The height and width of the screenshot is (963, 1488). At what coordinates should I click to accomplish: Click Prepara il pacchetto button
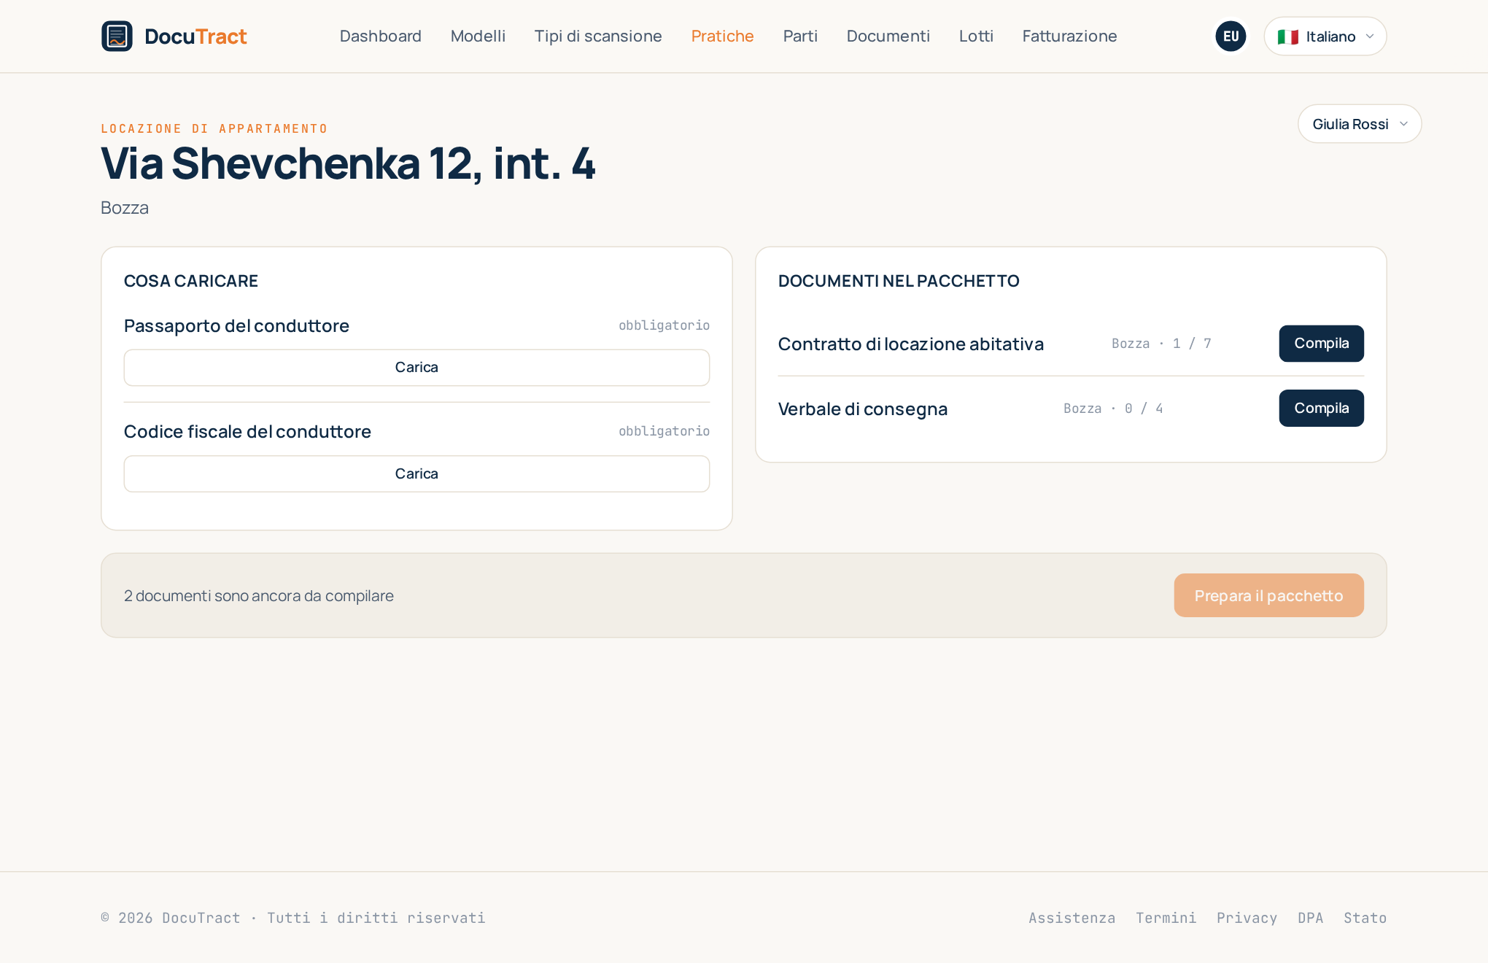1268,595
